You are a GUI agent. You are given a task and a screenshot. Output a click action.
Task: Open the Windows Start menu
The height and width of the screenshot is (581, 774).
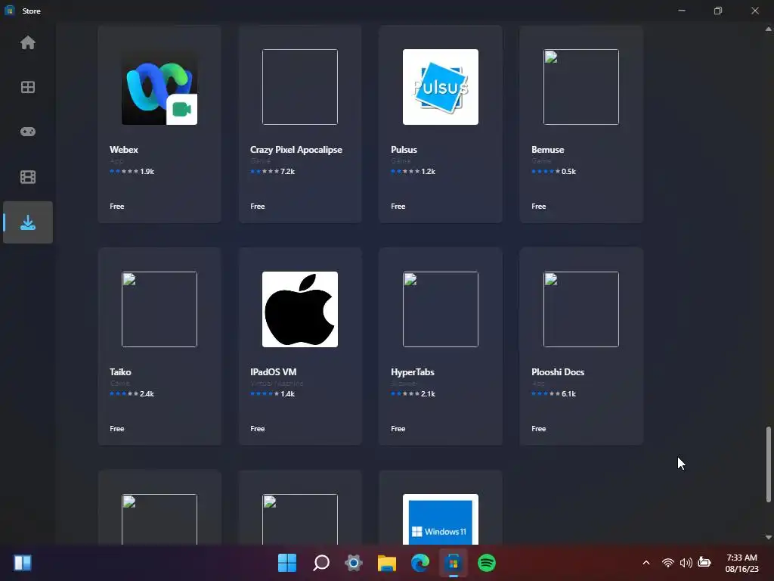(286, 563)
